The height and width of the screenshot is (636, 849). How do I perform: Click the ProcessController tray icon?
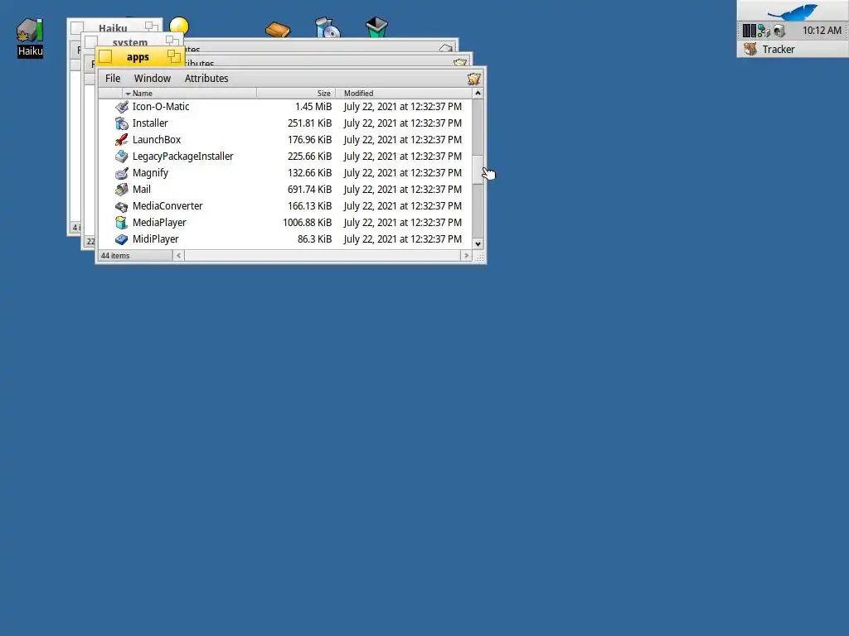tap(750, 31)
